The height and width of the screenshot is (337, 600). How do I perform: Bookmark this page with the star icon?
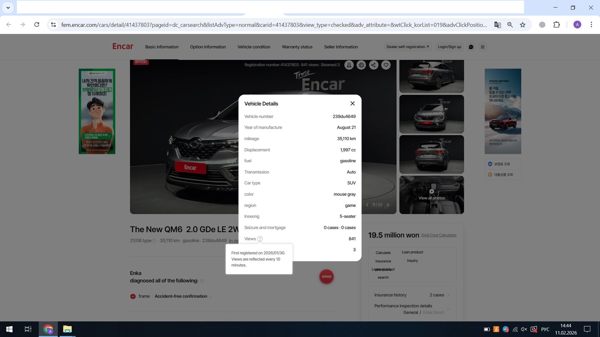pos(522,25)
